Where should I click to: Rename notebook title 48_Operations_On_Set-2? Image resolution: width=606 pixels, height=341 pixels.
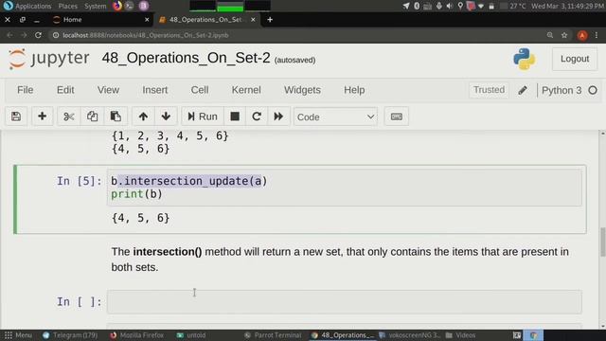point(186,58)
